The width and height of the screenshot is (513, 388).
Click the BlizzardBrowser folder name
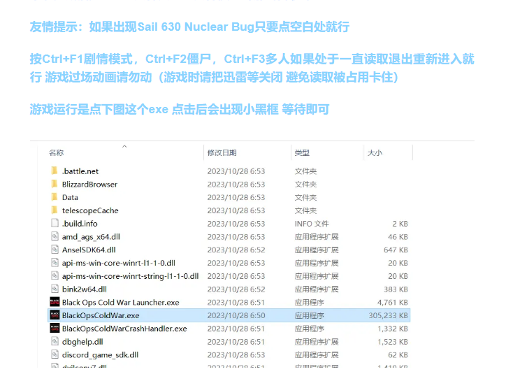pyautogui.click(x=89, y=184)
